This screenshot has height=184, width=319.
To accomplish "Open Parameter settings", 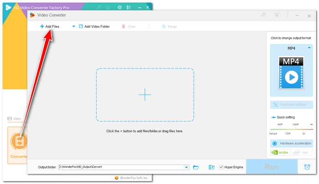I will [x=291, y=104].
